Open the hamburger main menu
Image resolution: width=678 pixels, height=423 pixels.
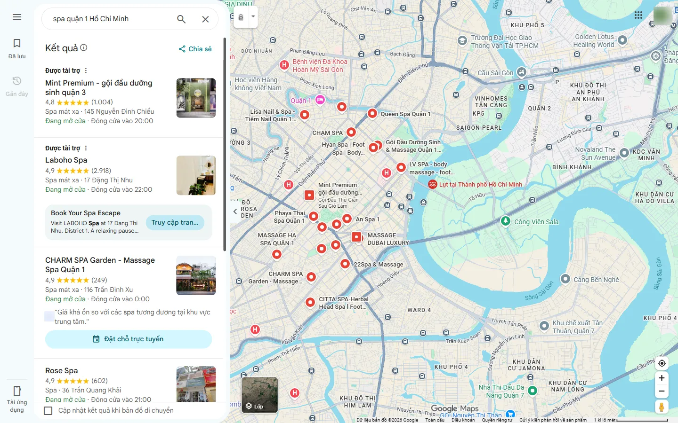click(x=17, y=17)
